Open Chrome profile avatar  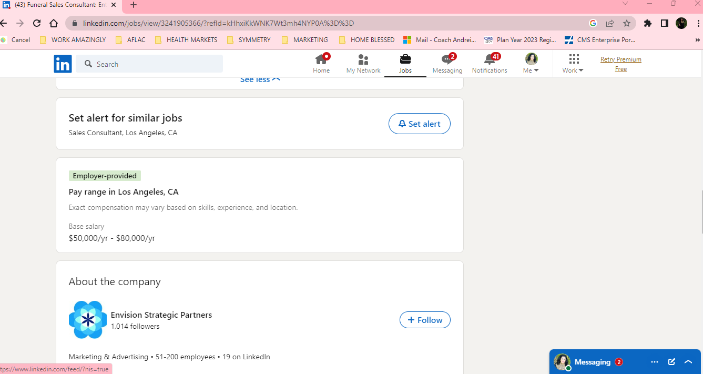point(681,23)
